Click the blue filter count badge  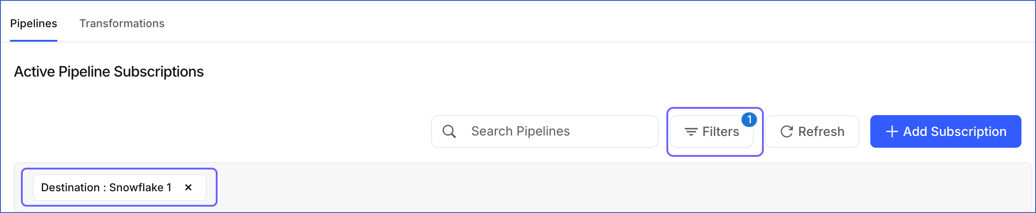pyautogui.click(x=749, y=120)
